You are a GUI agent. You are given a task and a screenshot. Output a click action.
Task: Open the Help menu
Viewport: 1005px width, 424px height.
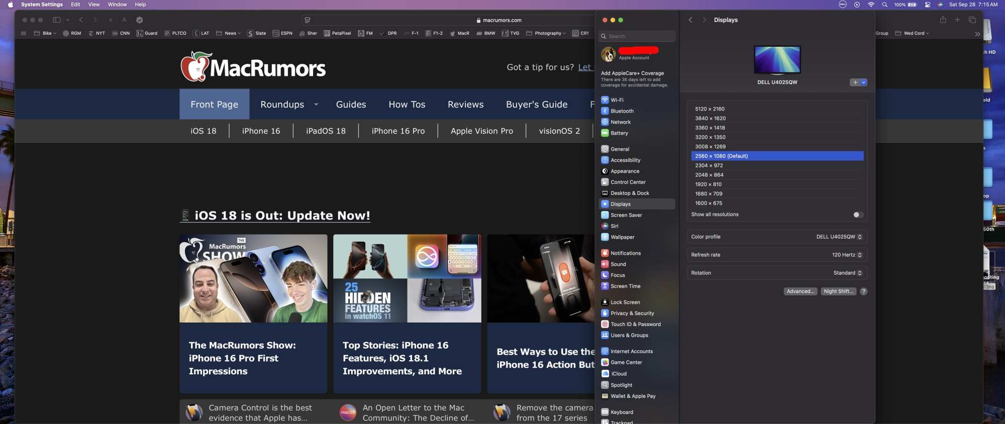[x=140, y=5]
